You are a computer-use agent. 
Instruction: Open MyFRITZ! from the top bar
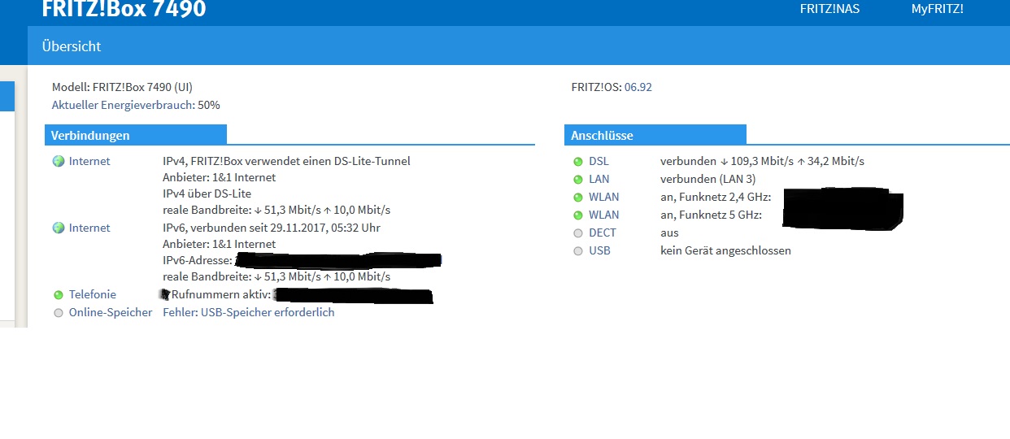click(937, 9)
